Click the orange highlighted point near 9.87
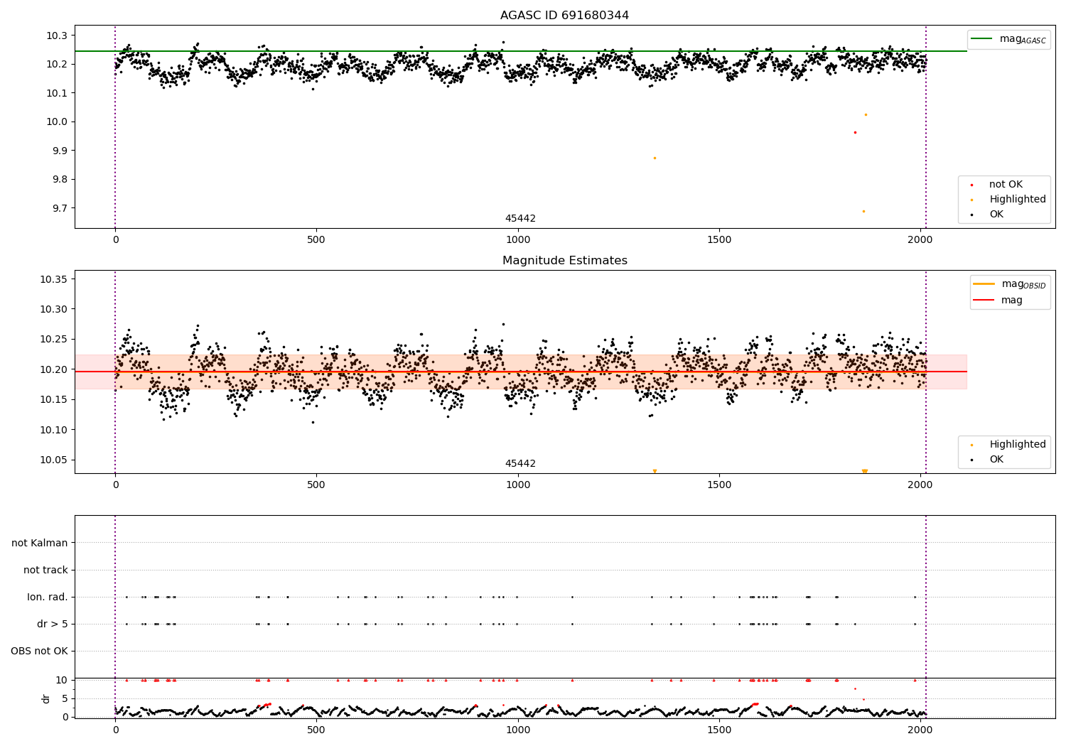Viewport: 1066px width, 746px height. pyautogui.click(x=655, y=158)
